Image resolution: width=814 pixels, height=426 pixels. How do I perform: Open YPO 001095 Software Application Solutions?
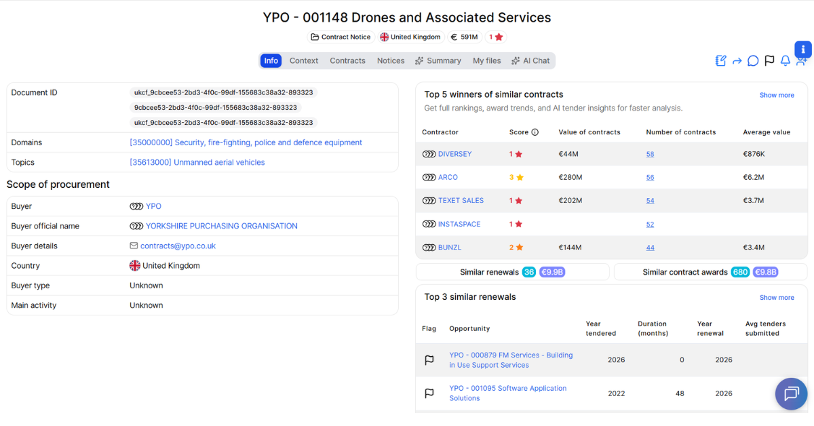(x=508, y=393)
